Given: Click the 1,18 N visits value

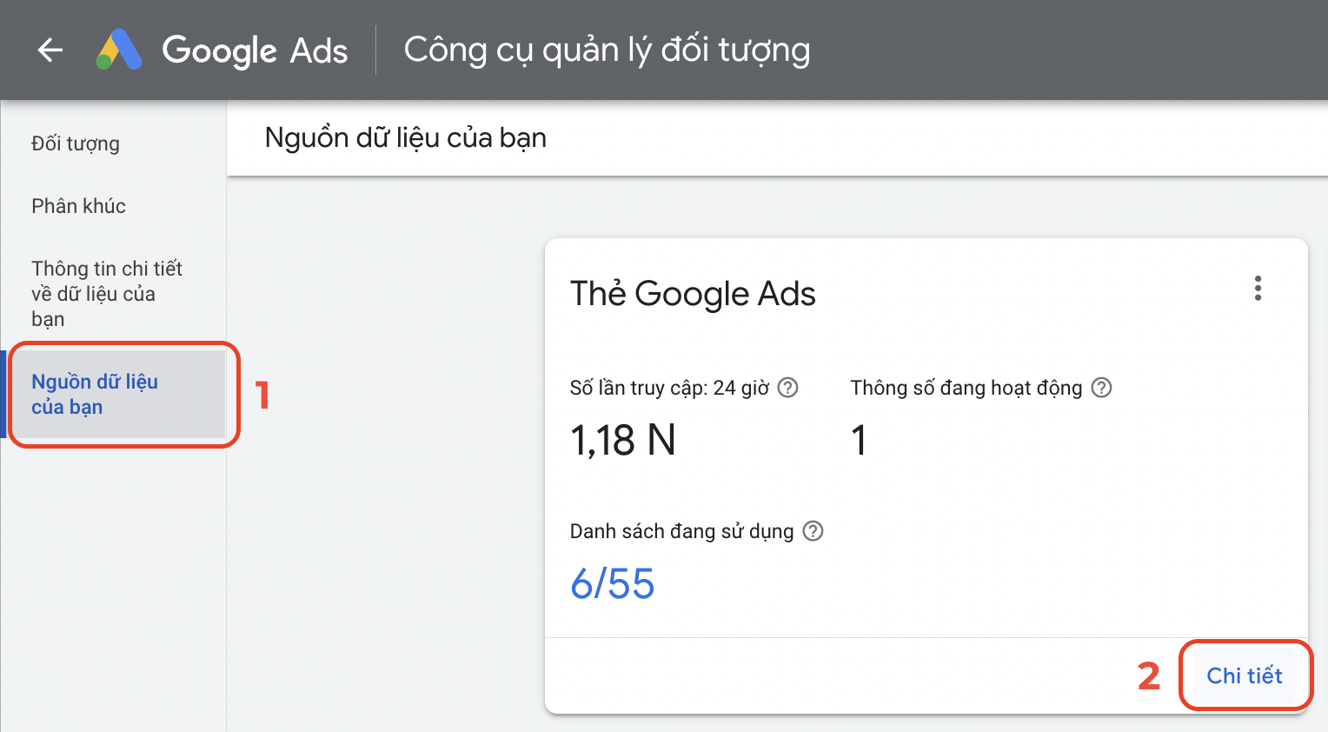Looking at the screenshot, I should [x=622, y=440].
